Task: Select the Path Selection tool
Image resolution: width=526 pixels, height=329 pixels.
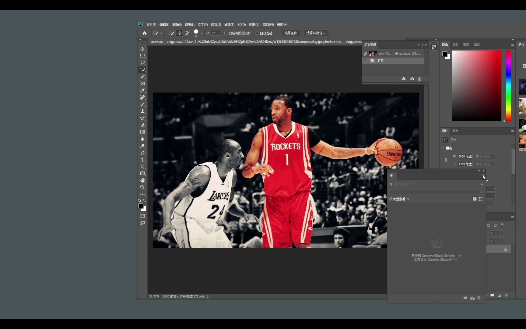Action: click(x=142, y=167)
